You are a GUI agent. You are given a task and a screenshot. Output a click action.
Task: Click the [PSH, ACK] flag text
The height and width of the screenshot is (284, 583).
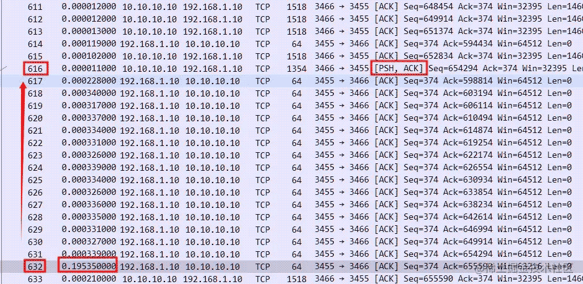click(399, 69)
